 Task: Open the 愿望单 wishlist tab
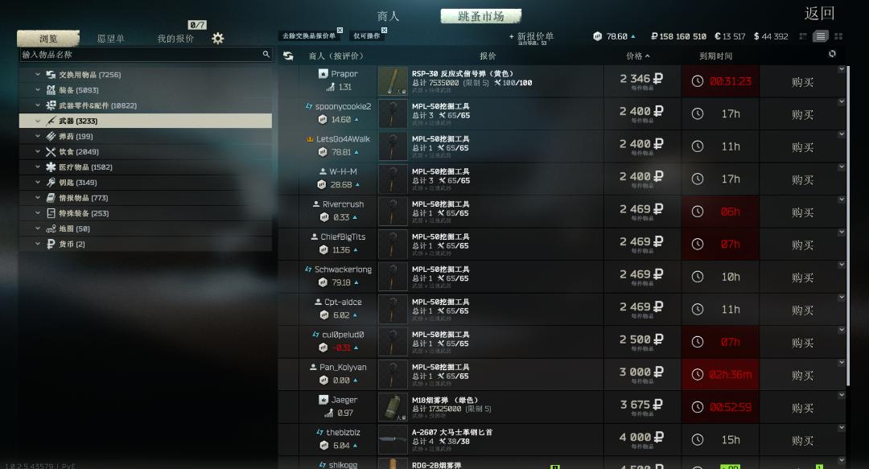click(111, 39)
